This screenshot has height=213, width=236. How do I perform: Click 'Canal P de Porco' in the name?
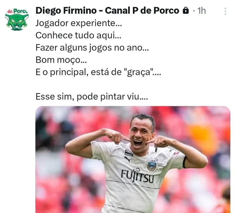click(142, 11)
